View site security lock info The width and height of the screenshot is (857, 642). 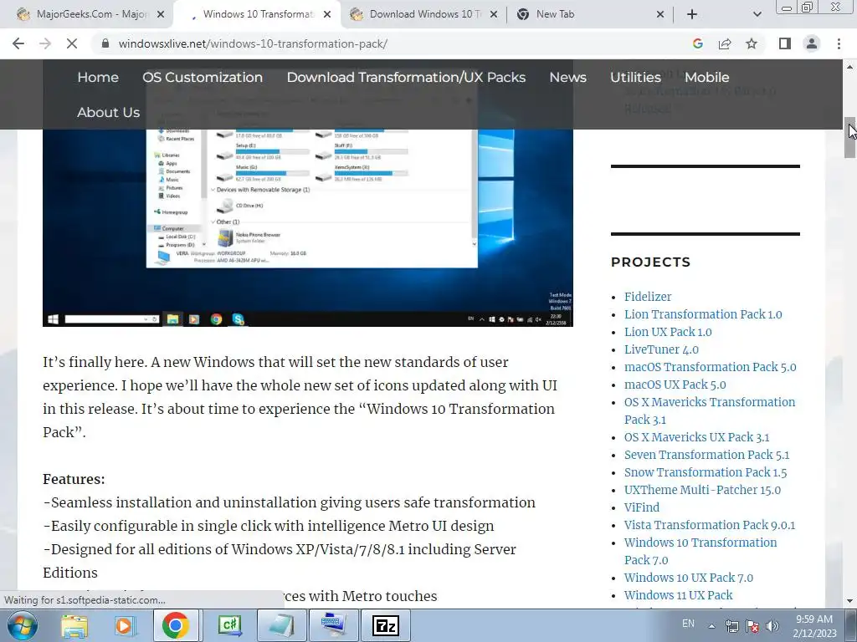tap(105, 43)
